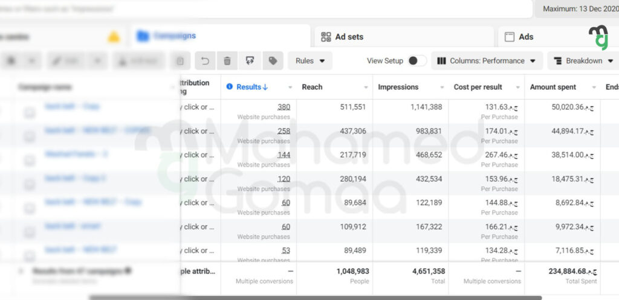Open the Rules dropdown
This screenshot has height=300, width=619.
pos(310,61)
